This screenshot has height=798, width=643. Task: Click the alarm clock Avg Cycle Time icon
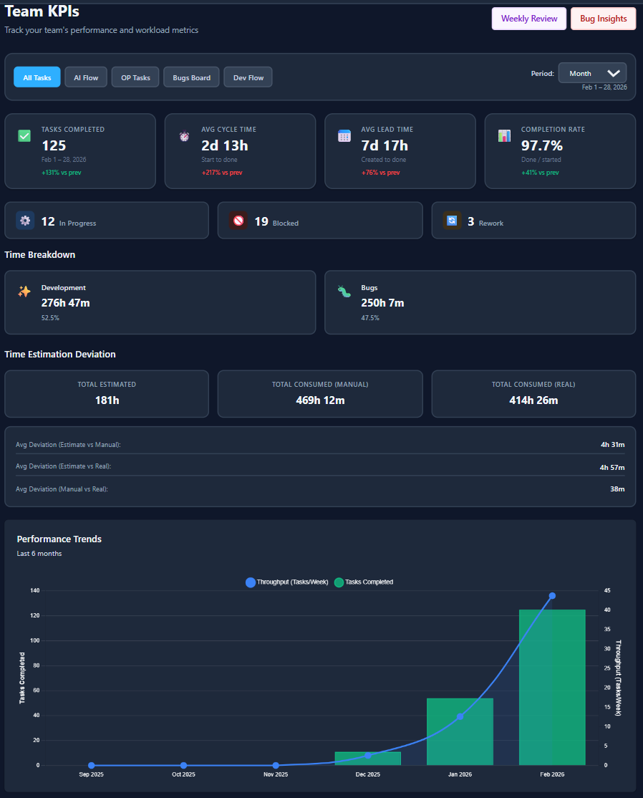(184, 136)
